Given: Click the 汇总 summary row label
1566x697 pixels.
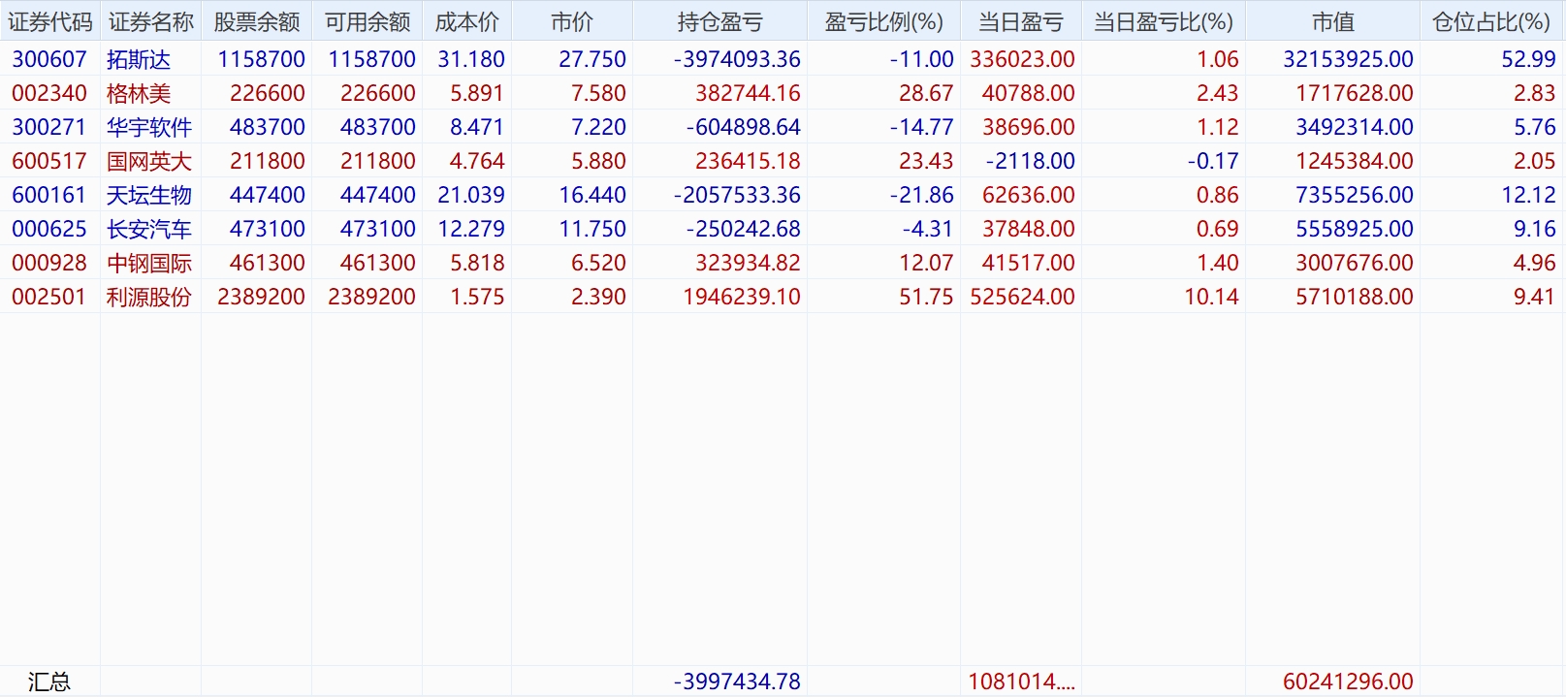Looking at the screenshot, I should (x=49, y=681).
